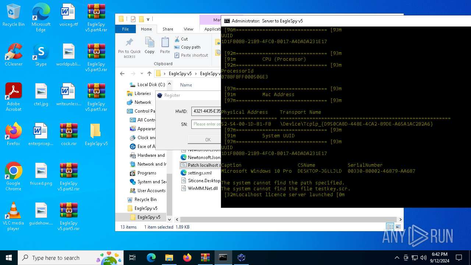Select guidehow... file on desktop

click(x=41, y=214)
